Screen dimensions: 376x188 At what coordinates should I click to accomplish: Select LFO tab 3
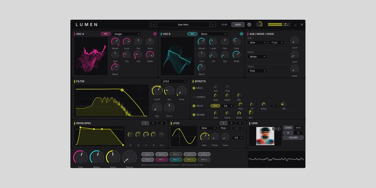pos(240,123)
